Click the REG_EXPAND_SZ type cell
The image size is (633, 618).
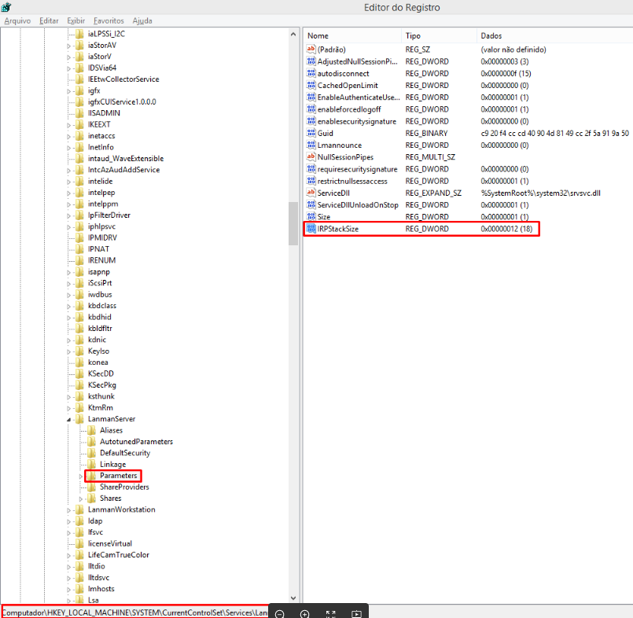pyautogui.click(x=433, y=193)
